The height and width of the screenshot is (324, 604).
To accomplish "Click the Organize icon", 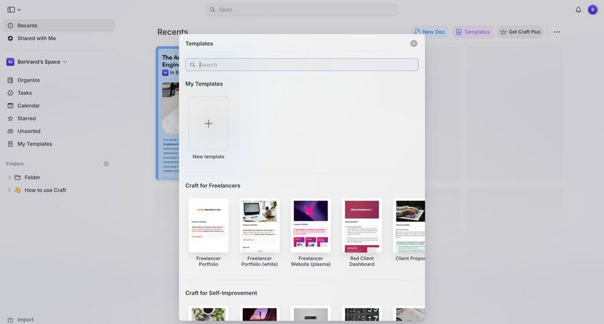I will point(10,80).
